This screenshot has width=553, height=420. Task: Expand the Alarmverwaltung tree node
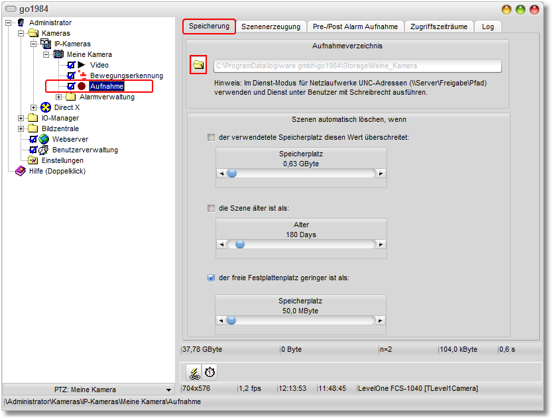pyautogui.click(x=59, y=97)
